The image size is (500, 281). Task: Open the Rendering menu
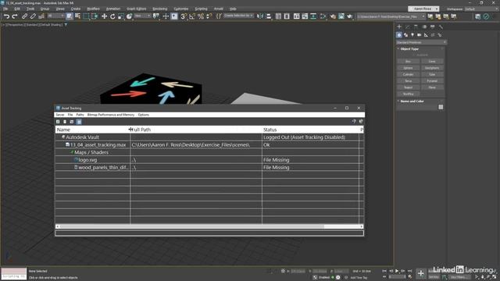(159, 9)
